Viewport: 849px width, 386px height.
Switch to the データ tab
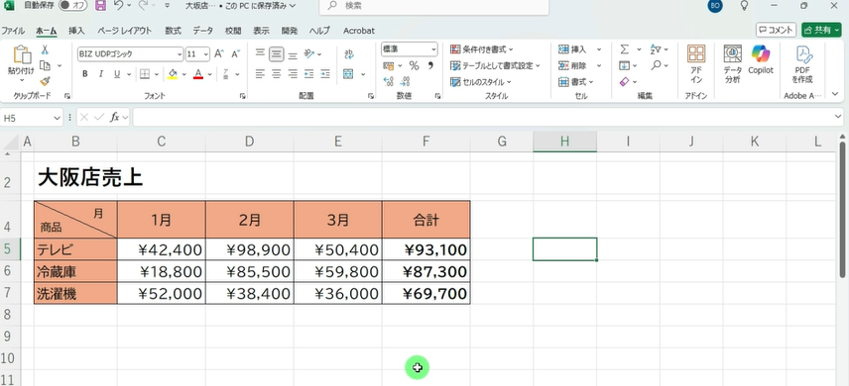click(203, 31)
